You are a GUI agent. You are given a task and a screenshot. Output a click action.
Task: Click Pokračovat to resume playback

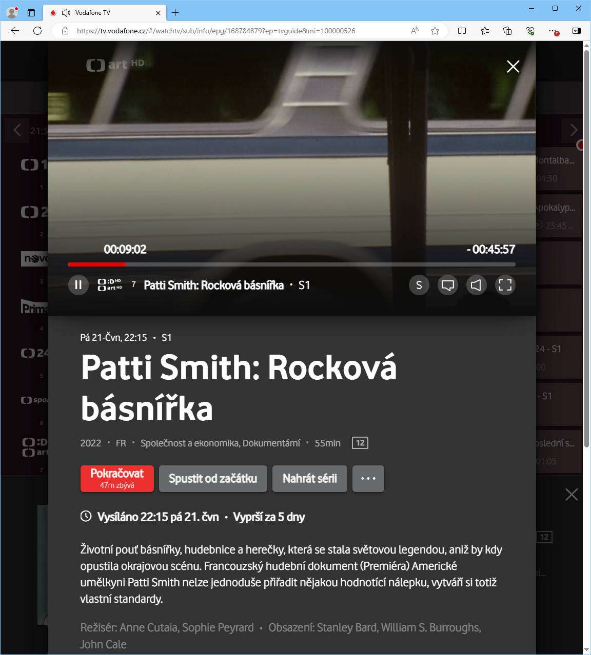(117, 479)
